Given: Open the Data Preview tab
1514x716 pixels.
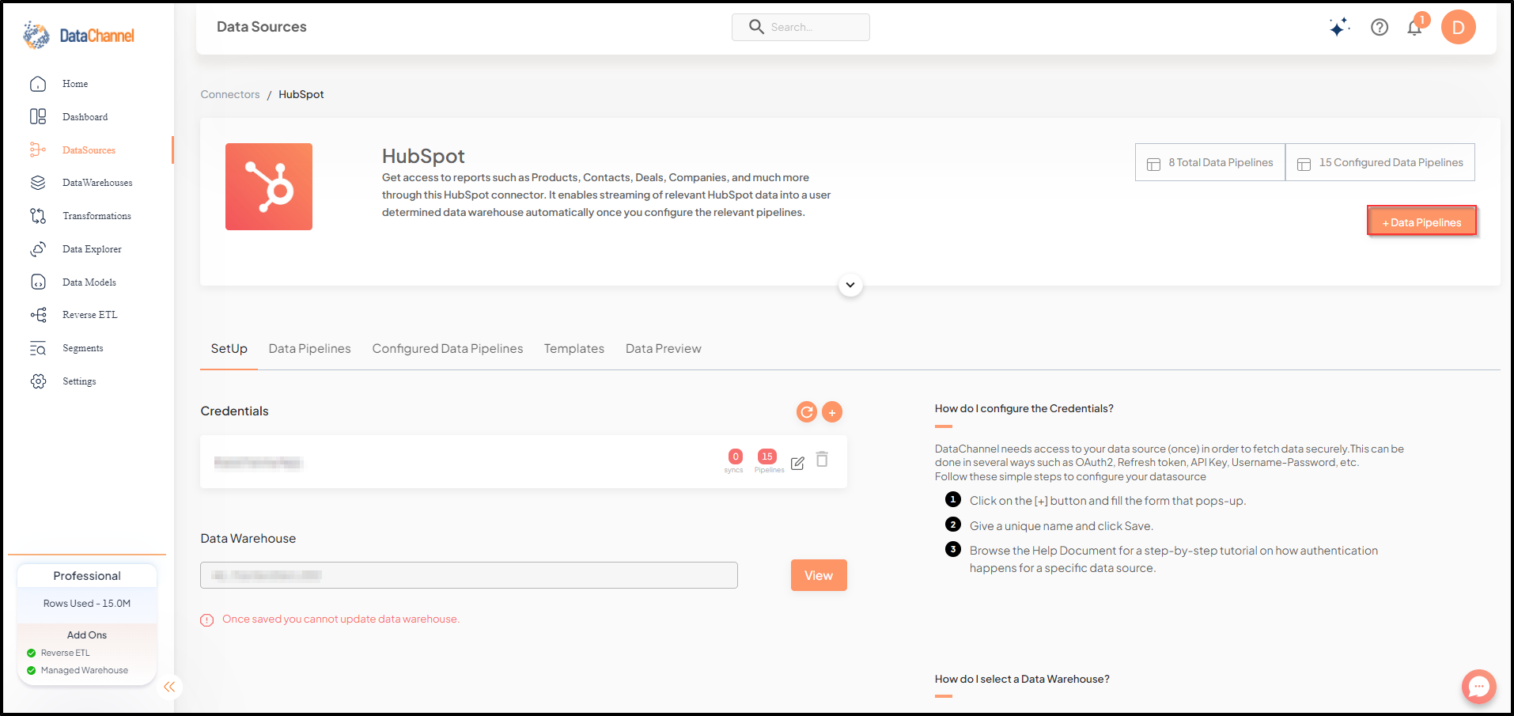Looking at the screenshot, I should (663, 349).
